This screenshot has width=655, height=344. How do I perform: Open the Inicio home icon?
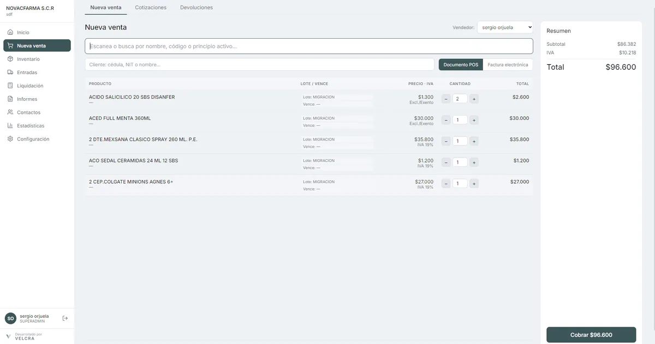(x=10, y=33)
